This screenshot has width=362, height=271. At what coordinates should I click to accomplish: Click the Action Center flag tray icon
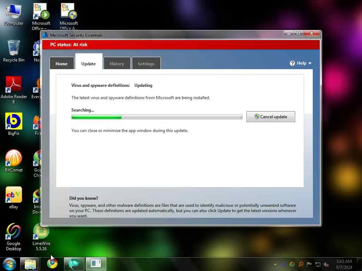coord(309,264)
